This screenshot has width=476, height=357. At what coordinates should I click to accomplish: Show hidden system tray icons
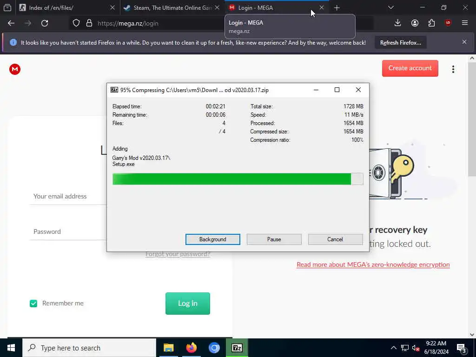pos(393,348)
